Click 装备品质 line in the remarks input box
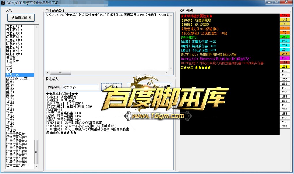This screenshot has width=294, height=174. (61, 132)
